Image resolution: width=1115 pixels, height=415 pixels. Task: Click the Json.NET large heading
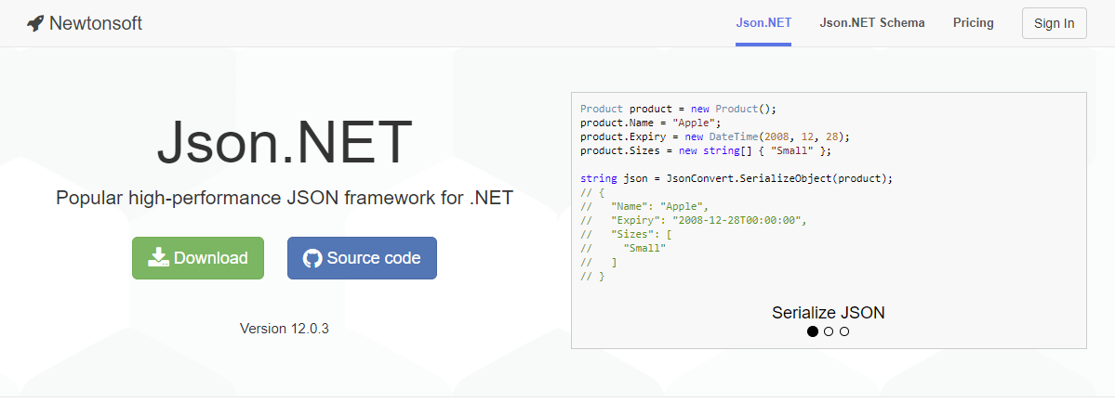pos(285,144)
